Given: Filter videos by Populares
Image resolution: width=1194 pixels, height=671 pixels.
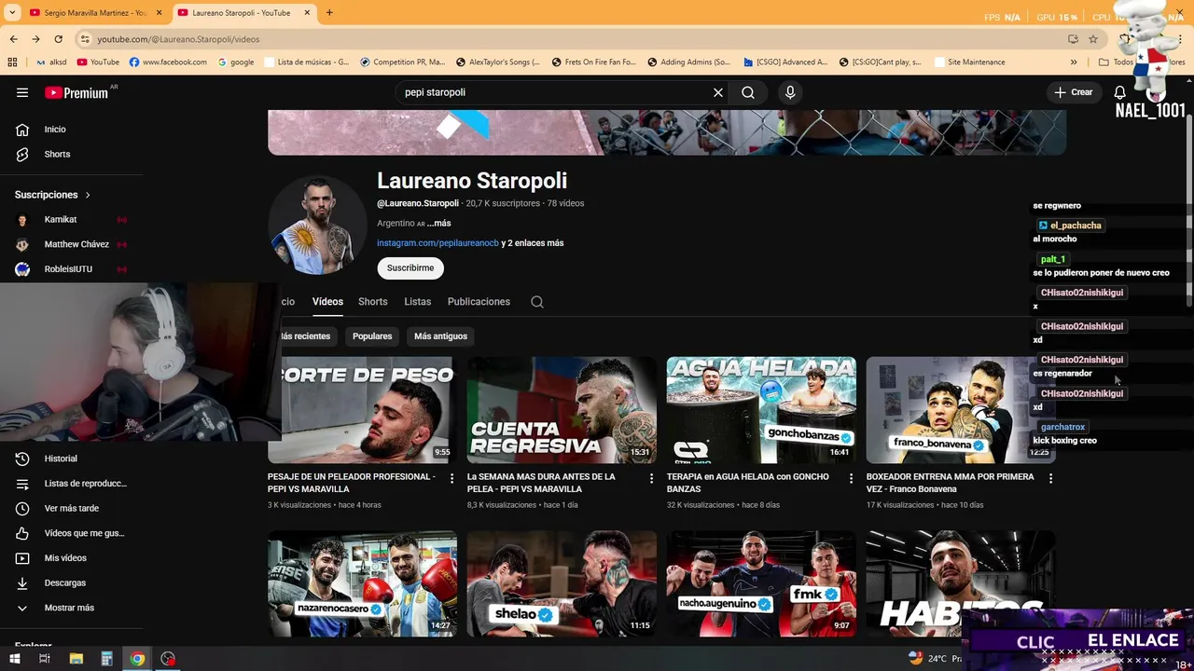Looking at the screenshot, I should 372,336.
